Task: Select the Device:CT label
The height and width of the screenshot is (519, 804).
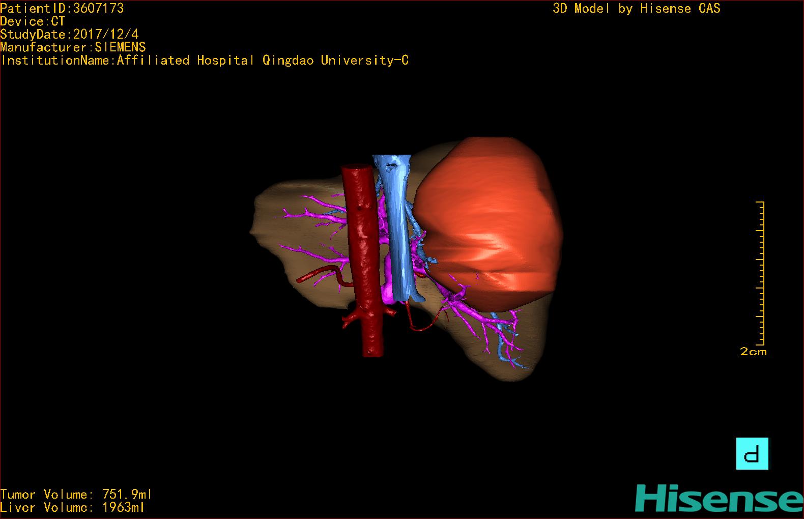Action: (33, 21)
